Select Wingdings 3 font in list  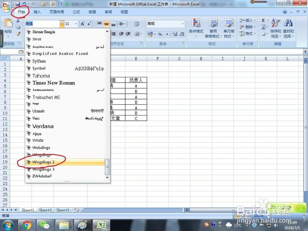pyautogui.click(x=65, y=169)
